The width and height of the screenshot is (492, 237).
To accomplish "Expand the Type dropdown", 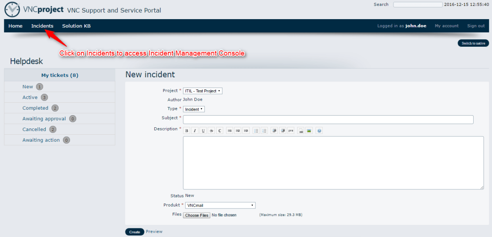I will coord(194,109).
